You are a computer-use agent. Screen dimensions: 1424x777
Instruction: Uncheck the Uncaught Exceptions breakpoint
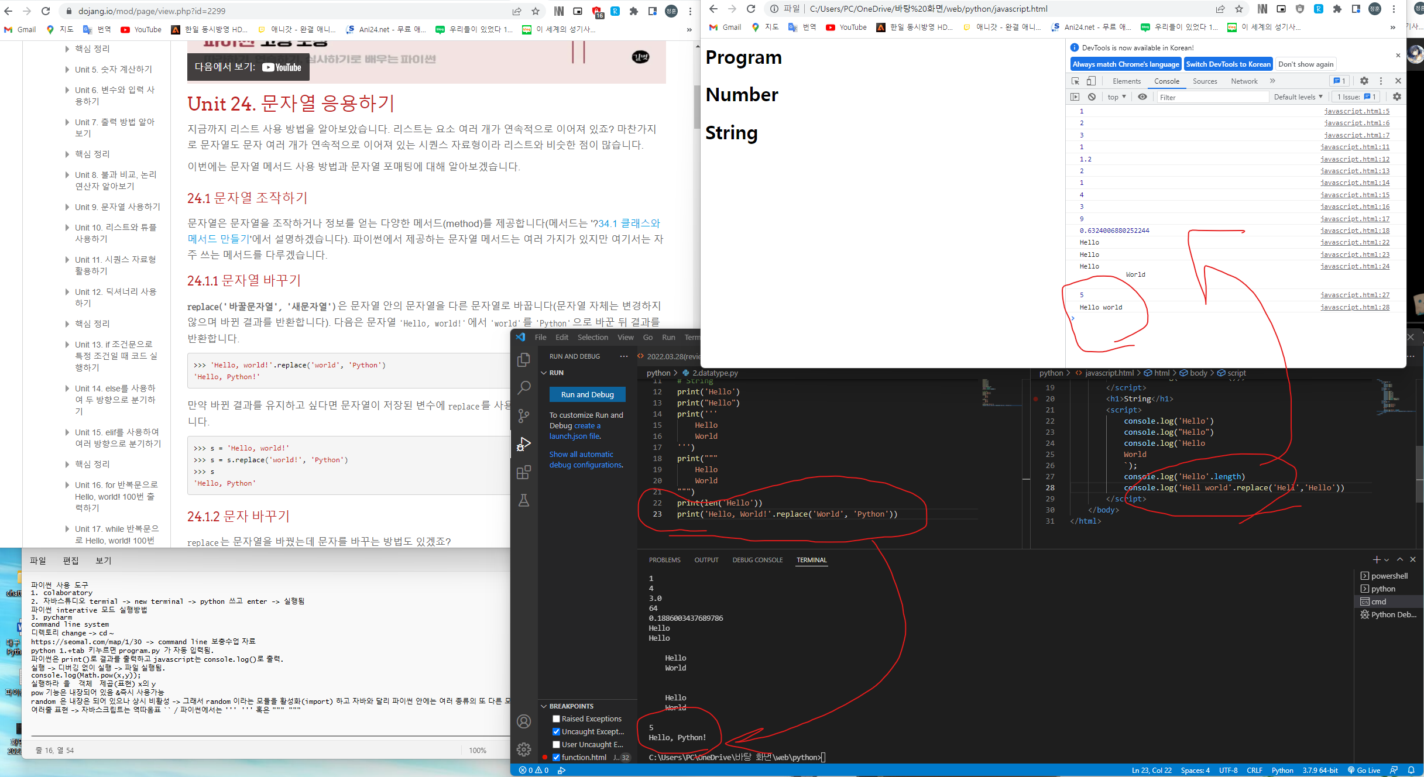coord(556,731)
